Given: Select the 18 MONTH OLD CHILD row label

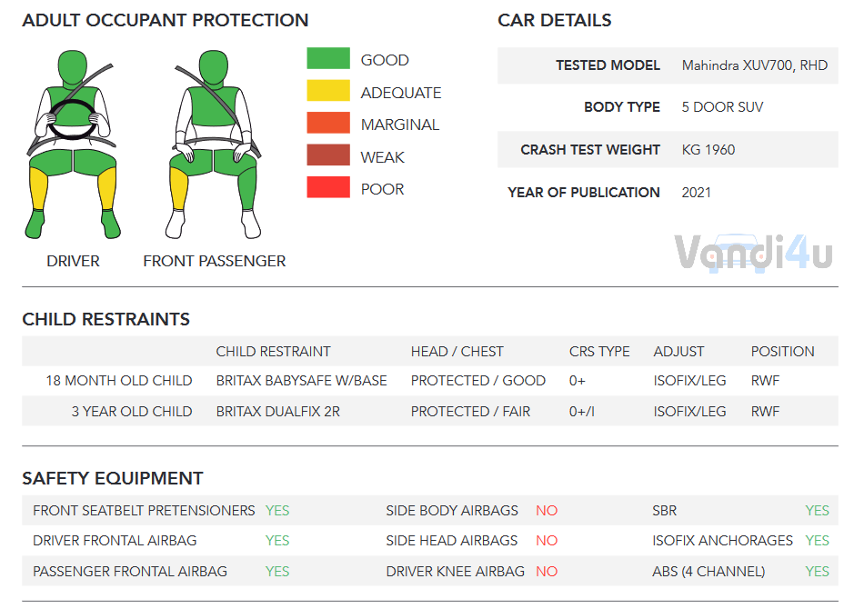Looking at the screenshot, I should 119,381.
